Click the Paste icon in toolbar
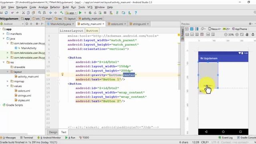Viewport: 256px width, 144px height. point(33,13)
